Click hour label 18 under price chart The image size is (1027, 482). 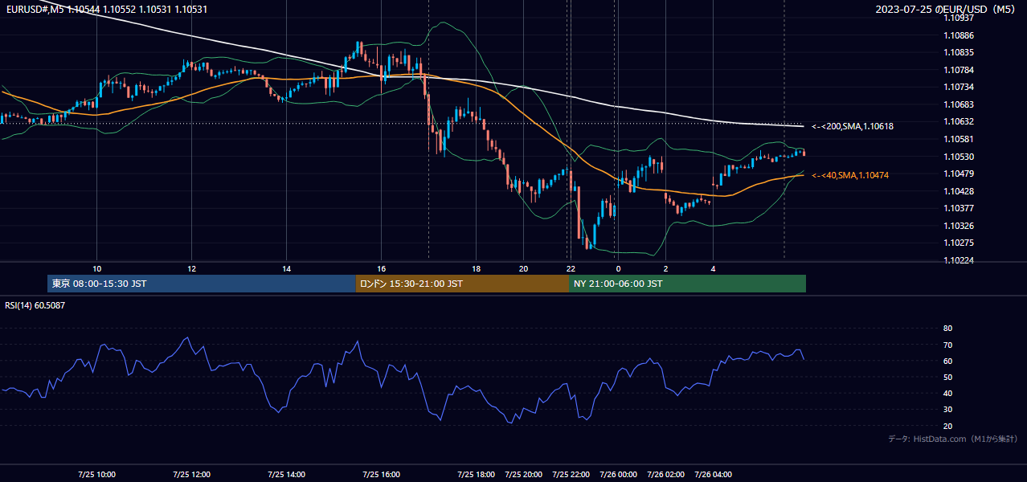point(476,268)
